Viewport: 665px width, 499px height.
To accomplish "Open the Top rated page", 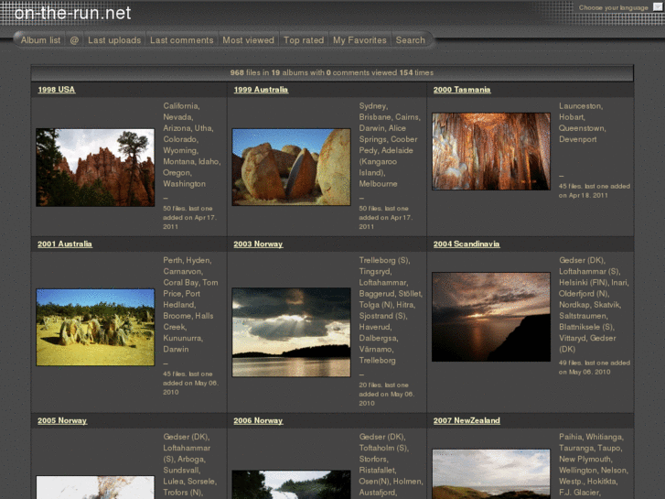I will [x=304, y=40].
